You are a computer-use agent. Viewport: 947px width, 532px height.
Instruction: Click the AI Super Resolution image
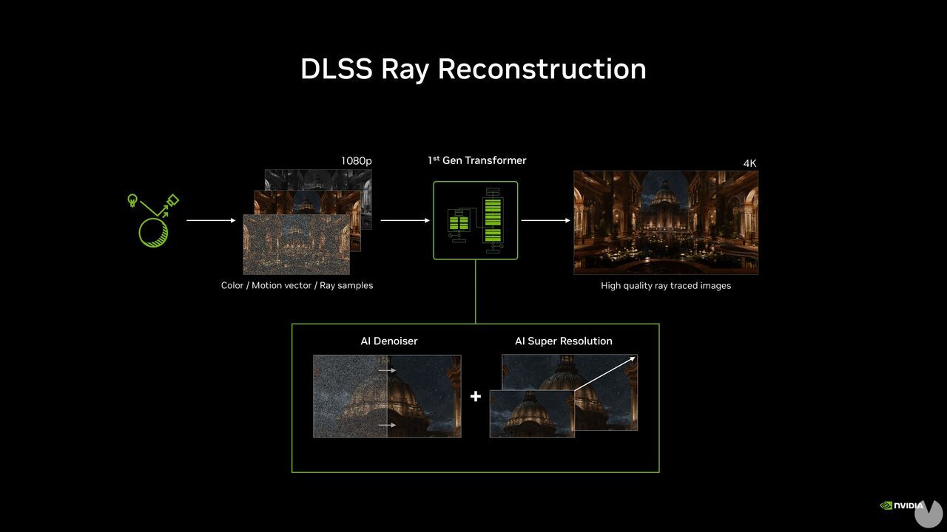(x=564, y=396)
